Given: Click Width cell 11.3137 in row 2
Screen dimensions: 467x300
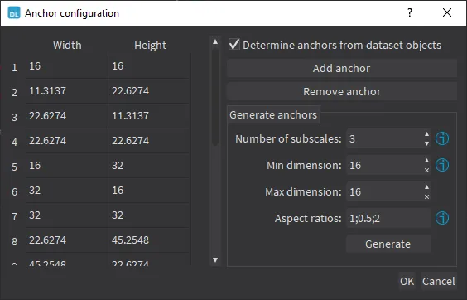Looking at the screenshot, I should click(x=67, y=91).
